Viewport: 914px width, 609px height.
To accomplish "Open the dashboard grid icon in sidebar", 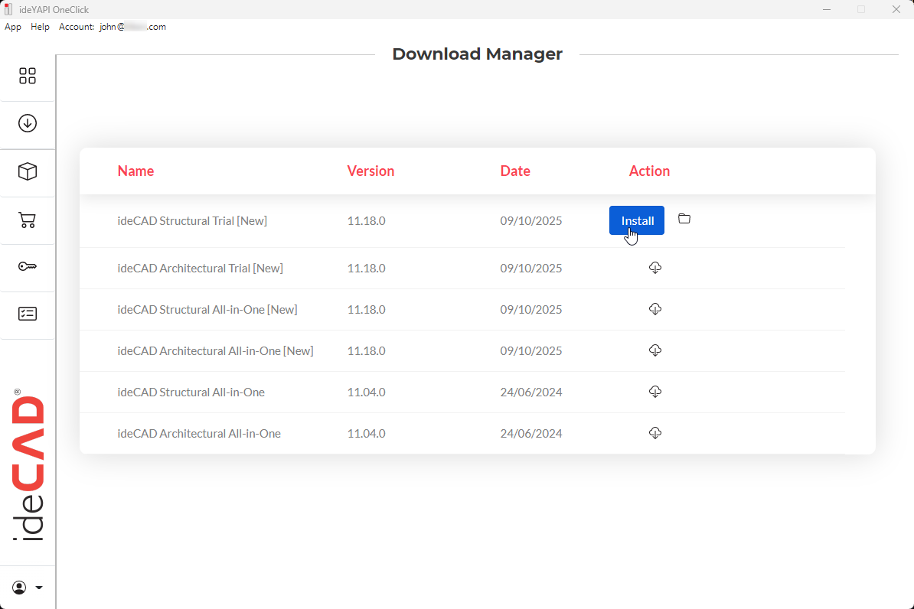I will pos(28,76).
